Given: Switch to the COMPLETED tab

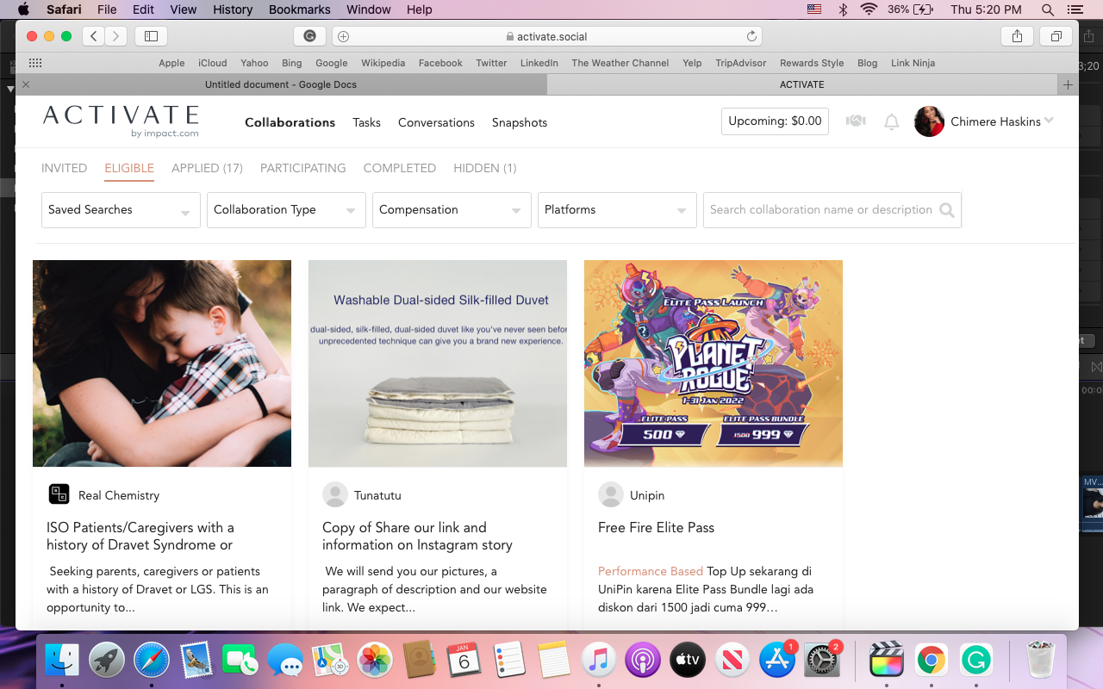Looking at the screenshot, I should pos(400,168).
